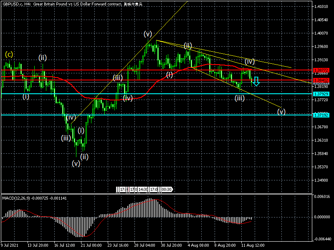The width and height of the screenshot is (334, 250).
Task: Click the cyan 1.37192 price tag
Action: point(322,115)
